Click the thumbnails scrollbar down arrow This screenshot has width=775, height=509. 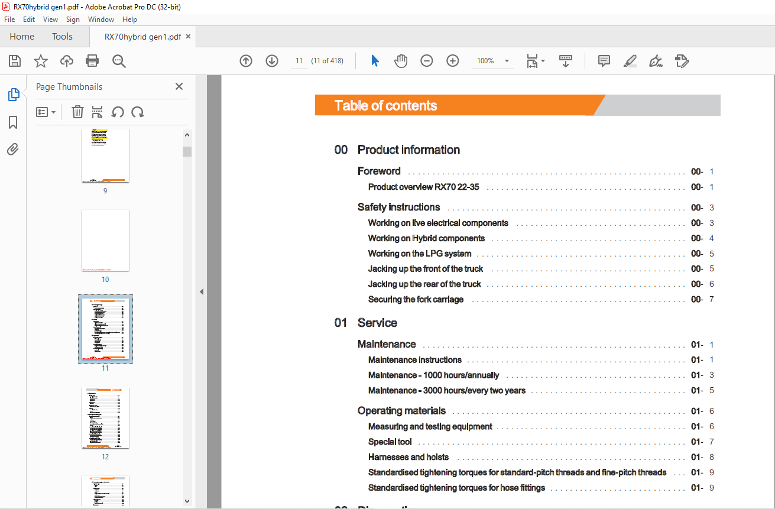click(187, 501)
